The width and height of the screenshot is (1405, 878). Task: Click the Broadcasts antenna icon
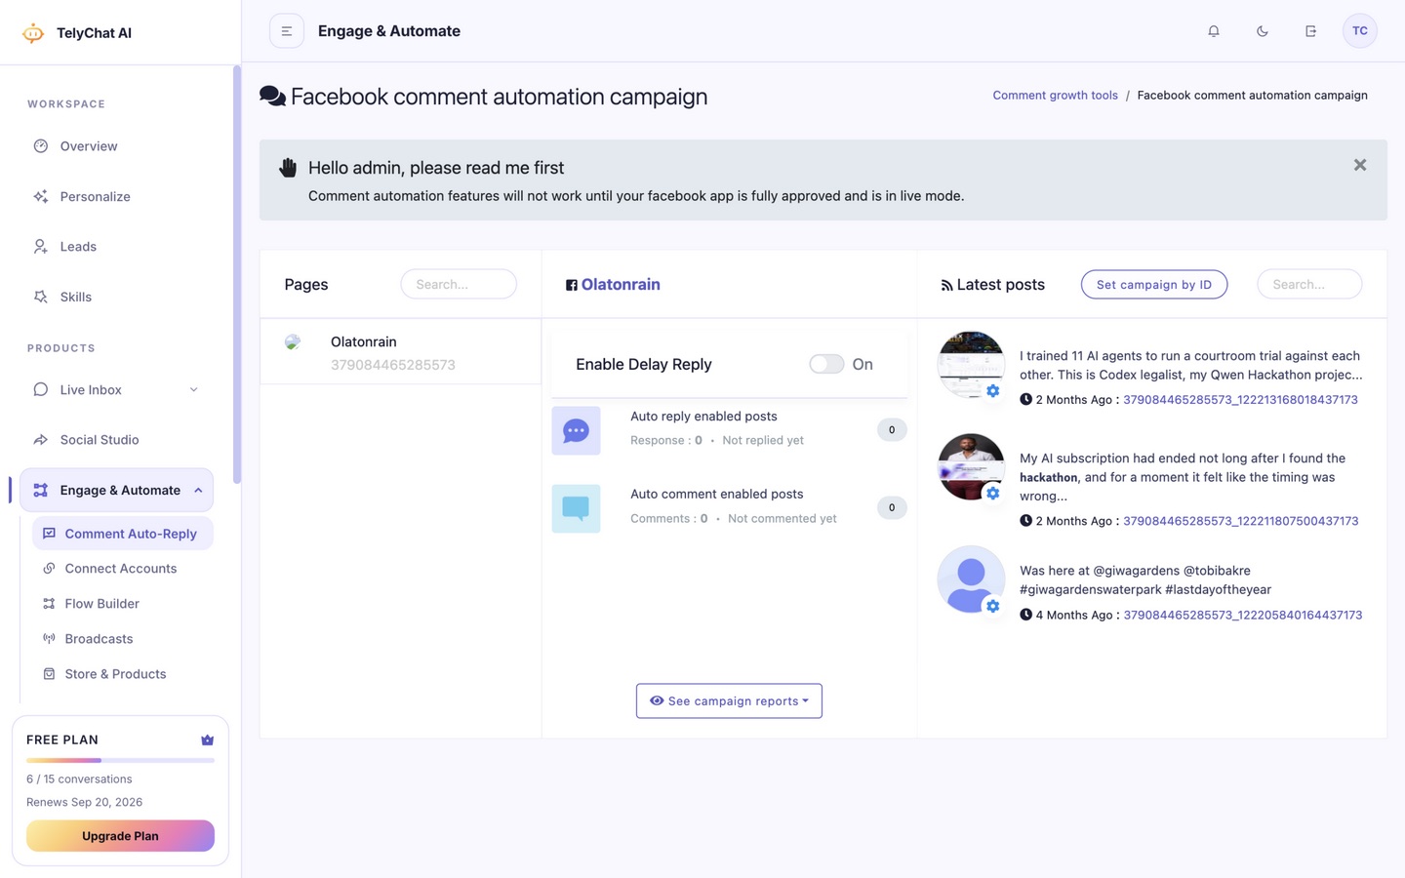(x=49, y=639)
